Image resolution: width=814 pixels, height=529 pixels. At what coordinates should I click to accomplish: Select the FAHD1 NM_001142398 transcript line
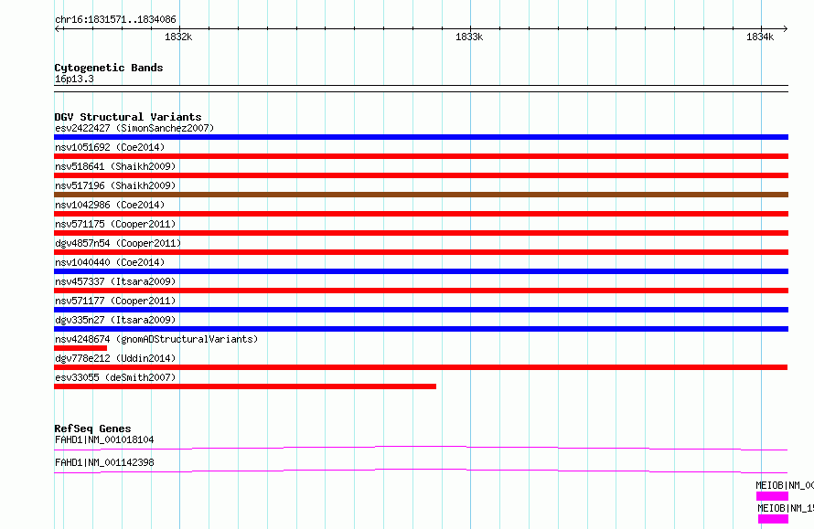pyautogui.click(x=421, y=471)
